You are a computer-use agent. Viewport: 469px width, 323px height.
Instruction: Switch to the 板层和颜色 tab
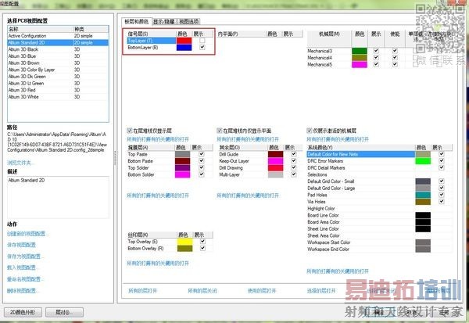(x=136, y=22)
